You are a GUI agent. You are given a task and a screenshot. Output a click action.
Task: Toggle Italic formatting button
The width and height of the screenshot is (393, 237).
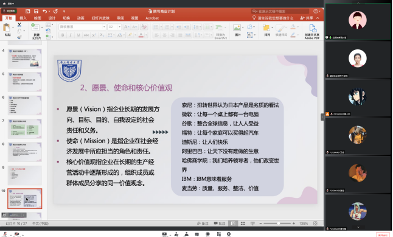(71, 35)
